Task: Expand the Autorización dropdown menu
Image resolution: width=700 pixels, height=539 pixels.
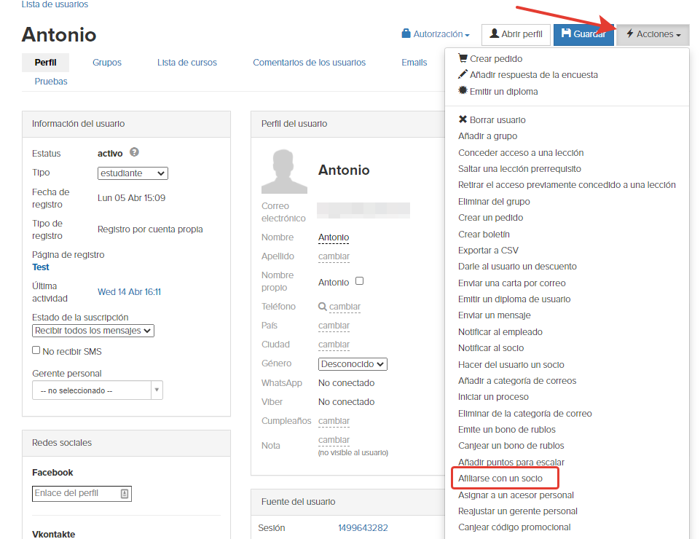Action: tap(436, 34)
